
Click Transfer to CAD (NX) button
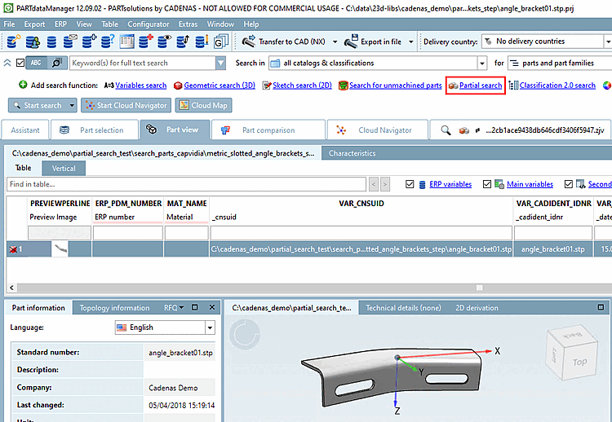click(284, 42)
